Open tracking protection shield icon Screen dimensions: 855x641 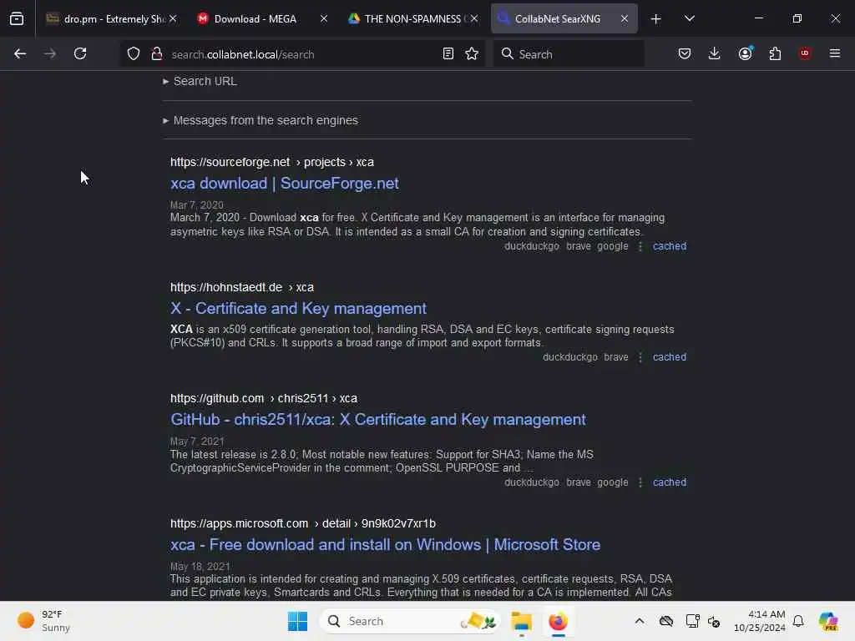click(134, 53)
